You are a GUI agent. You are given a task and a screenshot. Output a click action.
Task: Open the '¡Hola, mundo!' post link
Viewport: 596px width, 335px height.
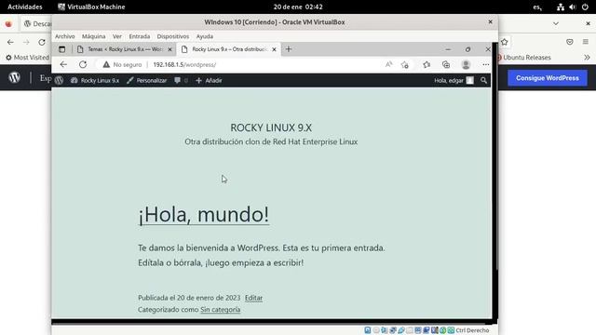(204, 214)
